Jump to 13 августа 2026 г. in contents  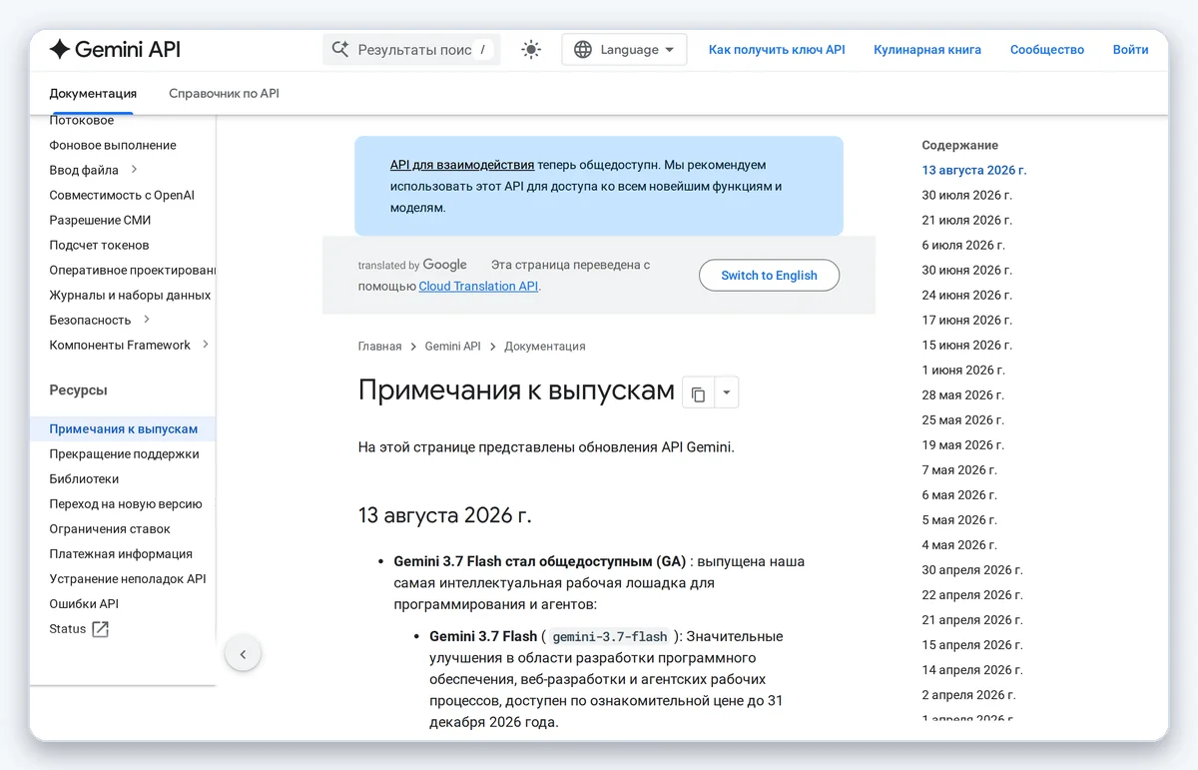(974, 170)
